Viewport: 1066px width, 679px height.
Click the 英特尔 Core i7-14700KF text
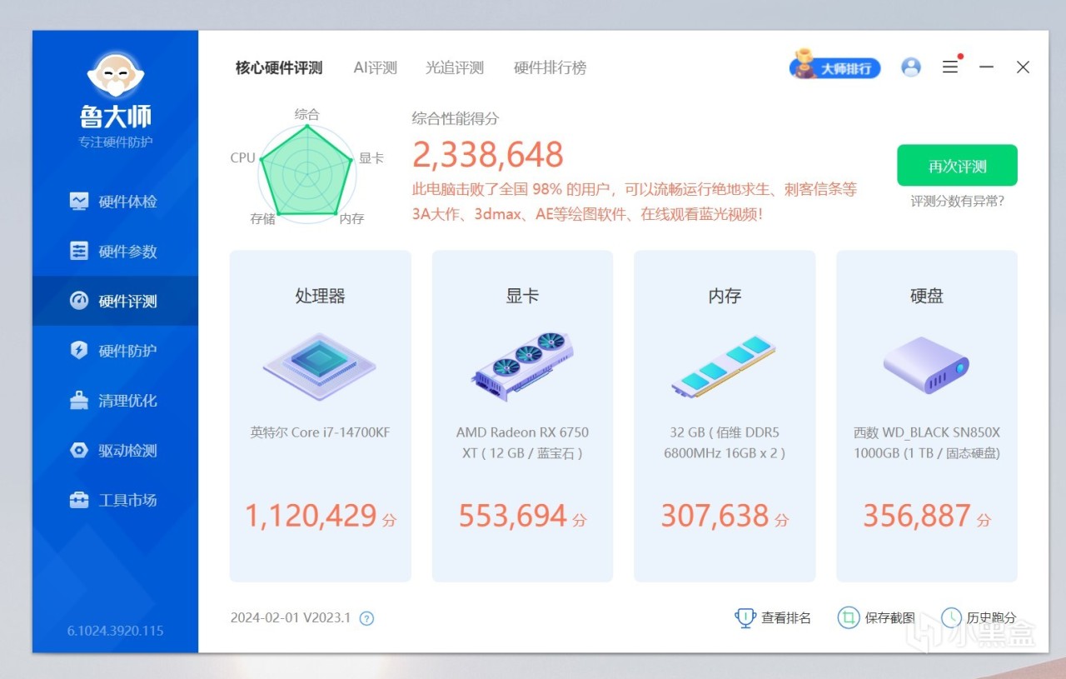point(320,432)
